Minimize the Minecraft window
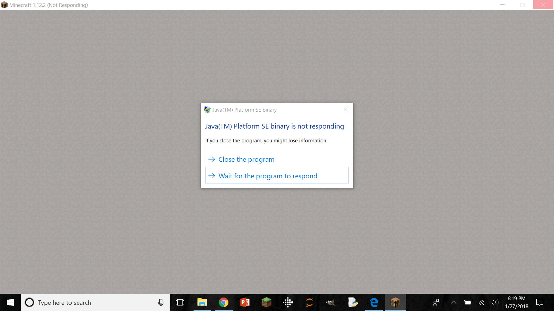Screen dimensions: 554x311 point(502,5)
